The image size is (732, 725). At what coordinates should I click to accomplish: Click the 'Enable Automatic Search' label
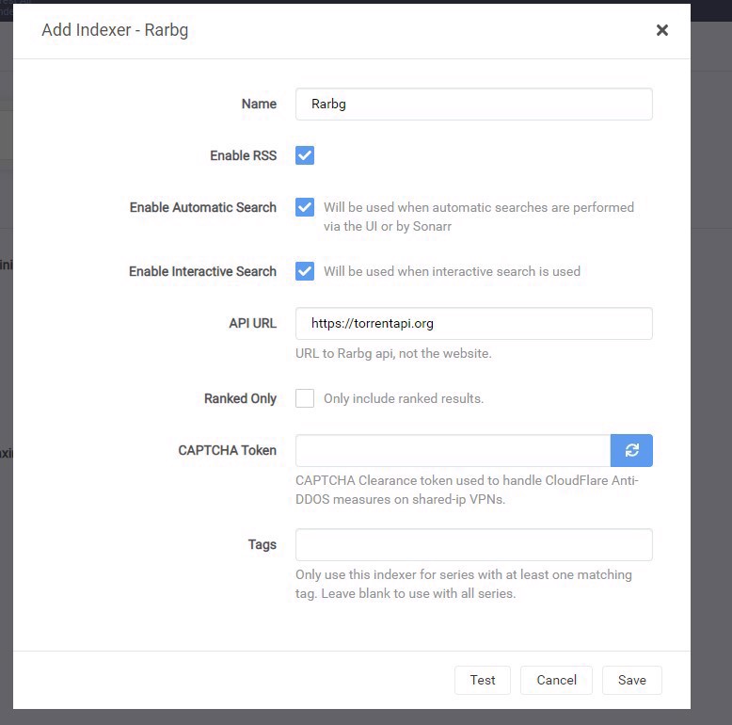[x=203, y=207]
